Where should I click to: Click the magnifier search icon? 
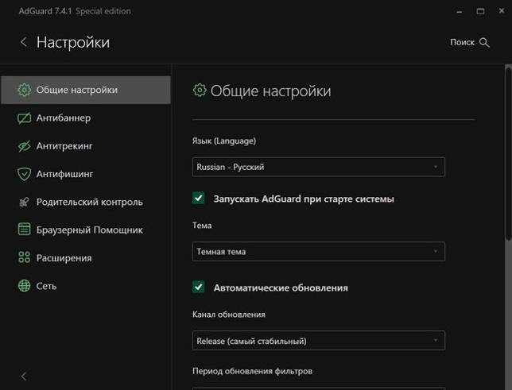tap(484, 42)
